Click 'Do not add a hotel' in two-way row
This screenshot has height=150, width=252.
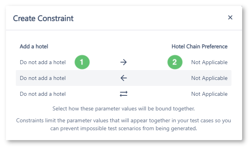tap(43, 94)
